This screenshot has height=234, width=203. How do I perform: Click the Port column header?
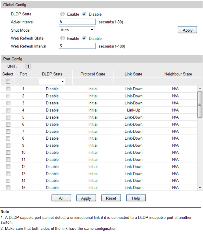(23, 74)
